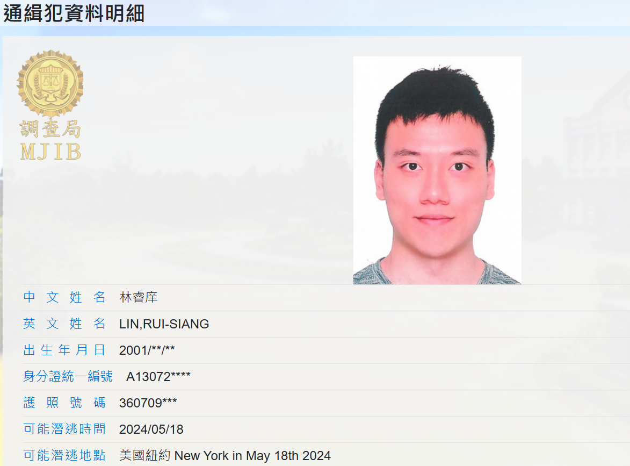Click the light blue banner below heading
Screen dimensions: 630x466
[315, 31]
